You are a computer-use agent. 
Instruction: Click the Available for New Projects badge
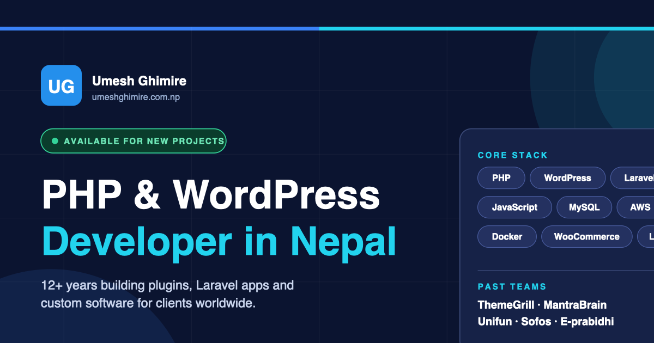[134, 141]
